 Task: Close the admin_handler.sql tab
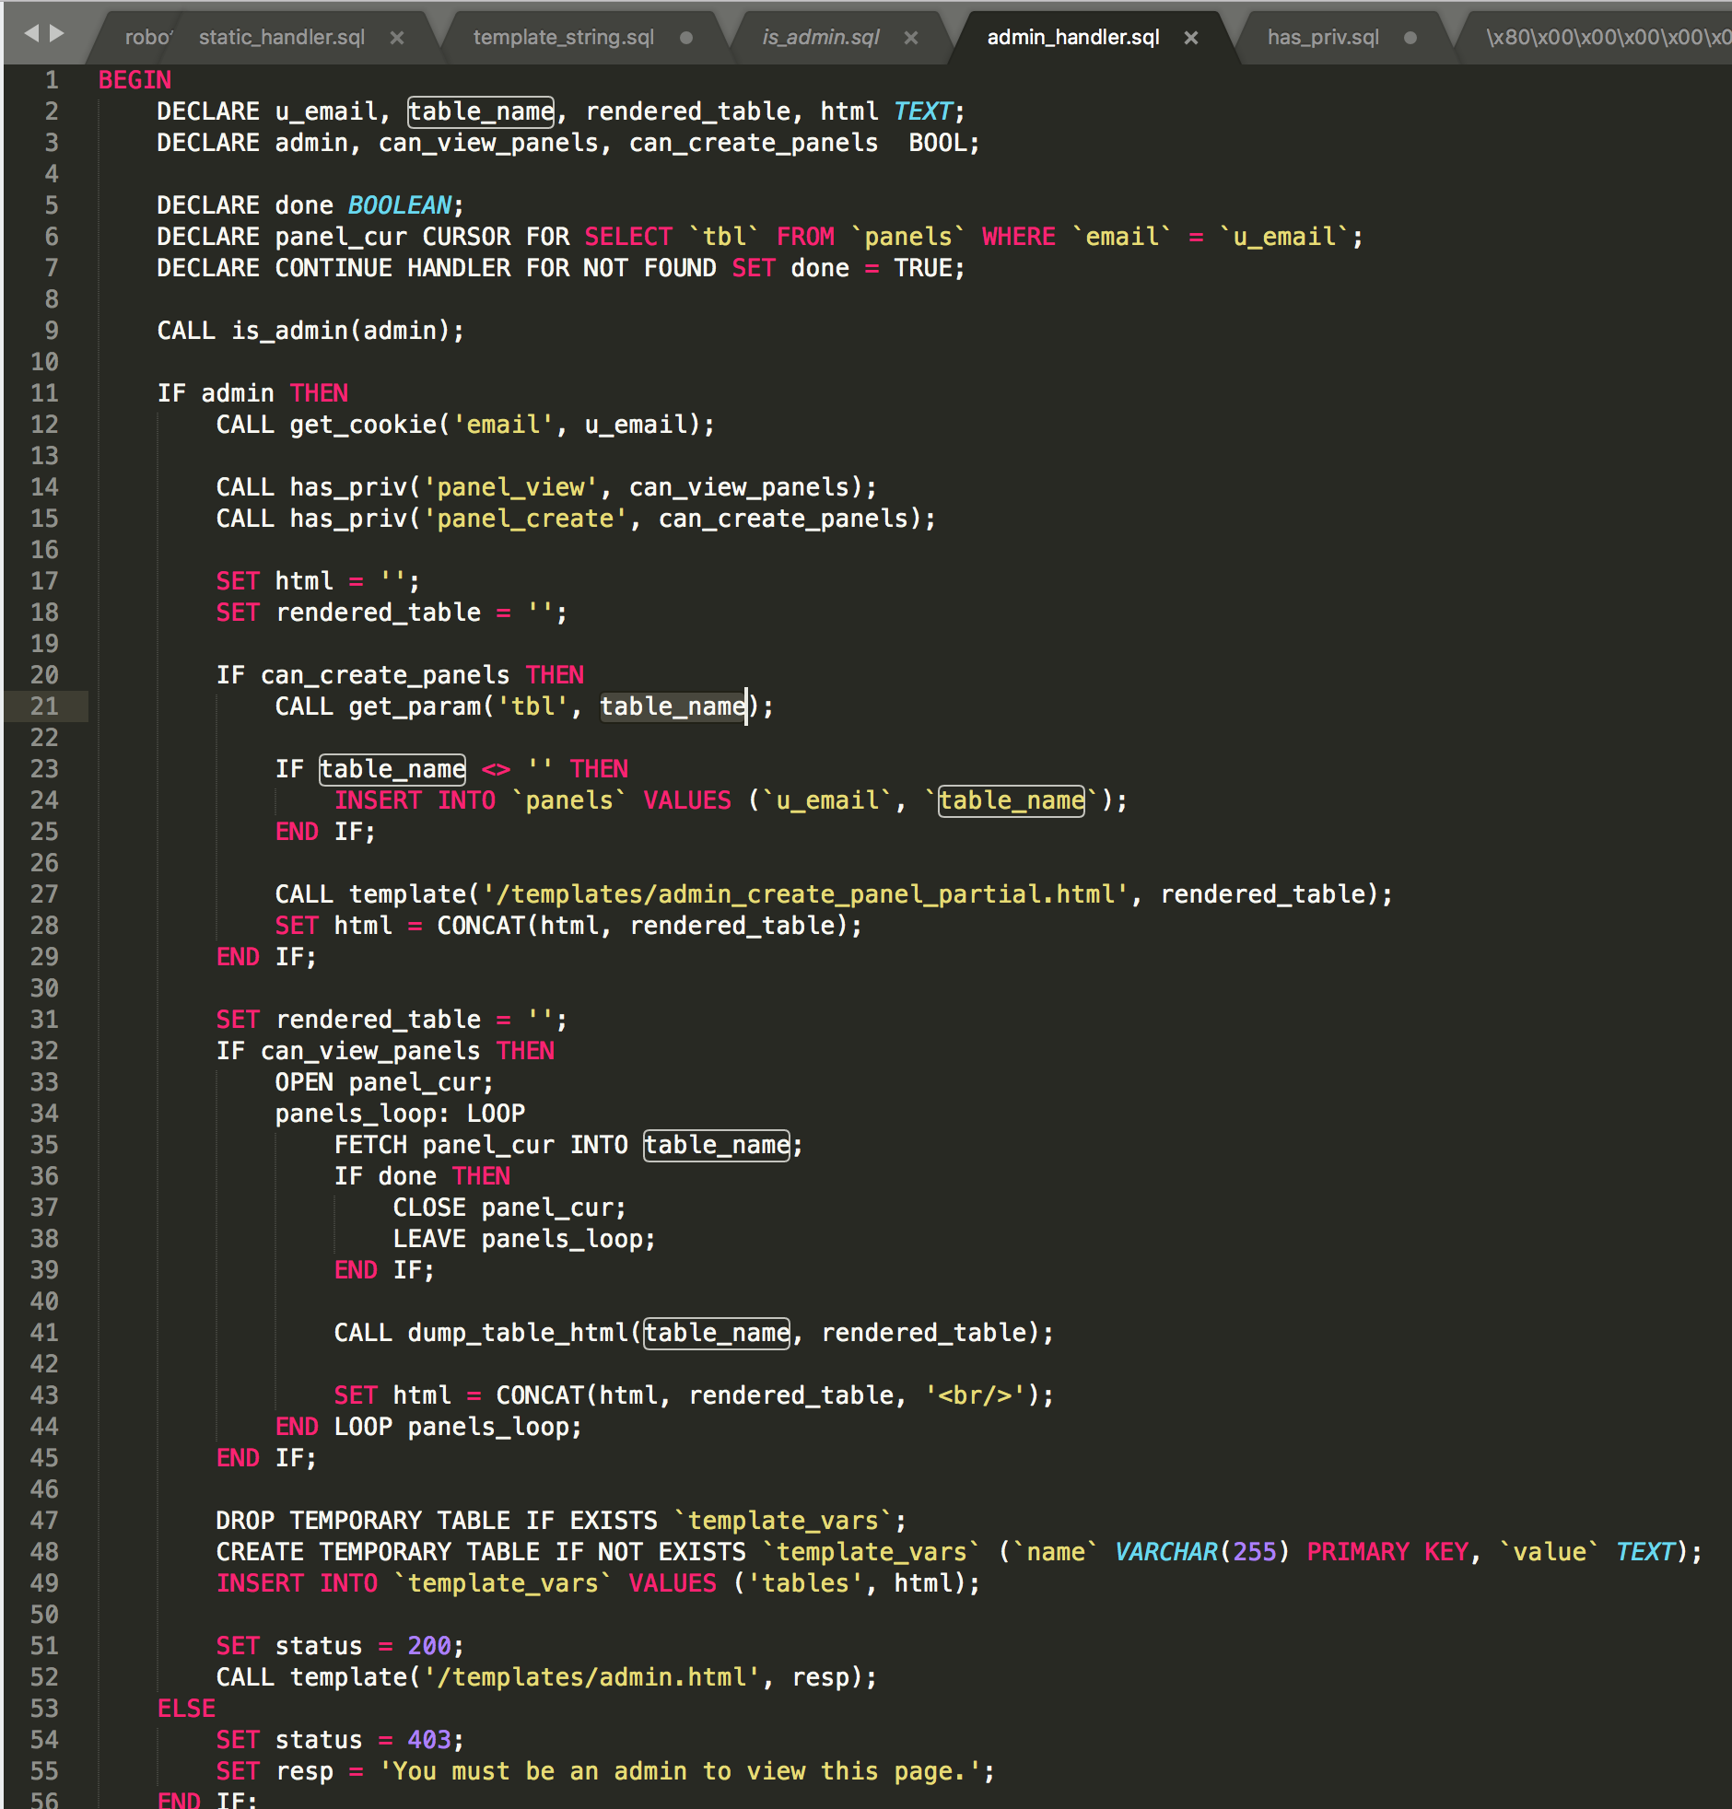pos(1191,38)
